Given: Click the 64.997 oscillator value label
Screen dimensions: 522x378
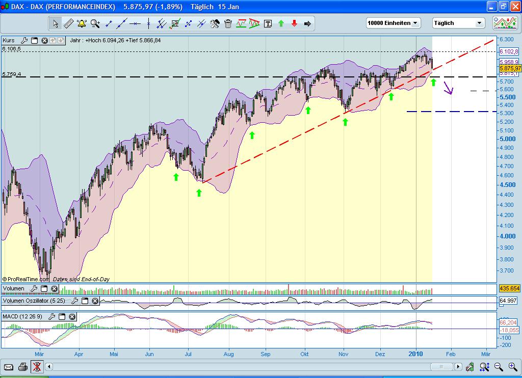Looking at the screenshot, I should tap(508, 301).
